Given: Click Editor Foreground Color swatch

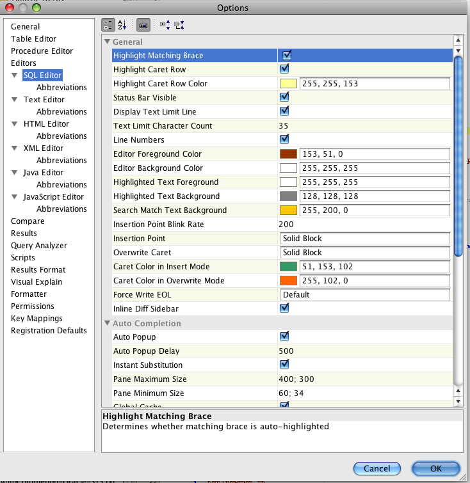Looking at the screenshot, I should tap(288, 154).
